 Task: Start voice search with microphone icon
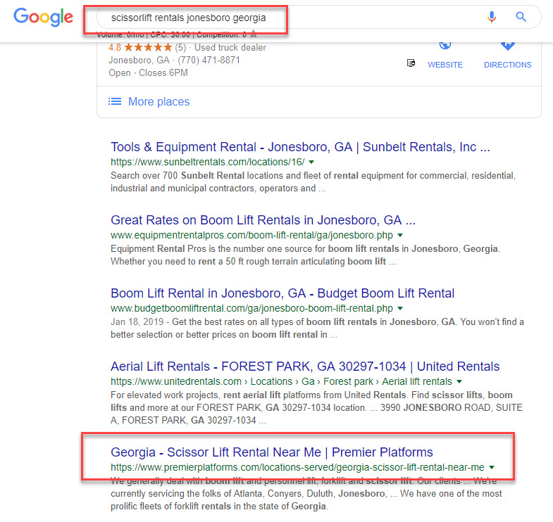[491, 17]
